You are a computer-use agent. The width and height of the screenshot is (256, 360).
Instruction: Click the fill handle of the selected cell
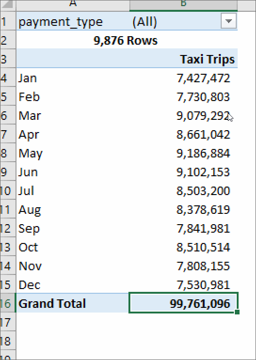coord(237,312)
